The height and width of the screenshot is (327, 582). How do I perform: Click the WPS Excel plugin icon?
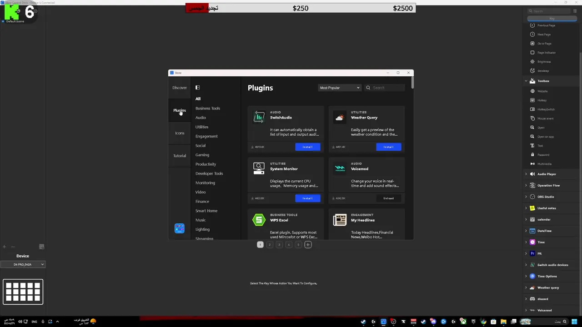tap(259, 220)
